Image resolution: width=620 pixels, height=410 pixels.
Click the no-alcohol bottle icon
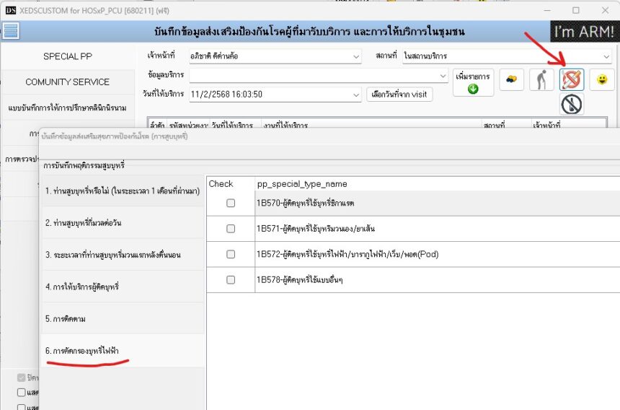click(572, 105)
